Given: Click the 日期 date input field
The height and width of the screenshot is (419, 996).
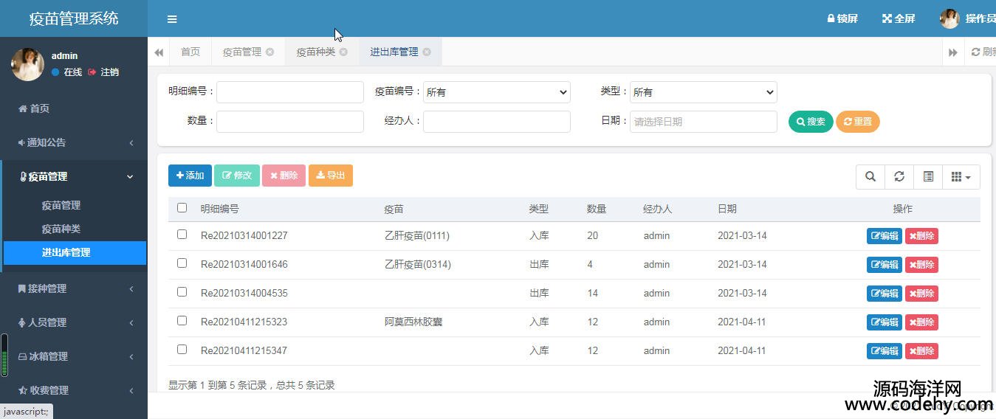Looking at the screenshot, I should click(x=704, y=122).
